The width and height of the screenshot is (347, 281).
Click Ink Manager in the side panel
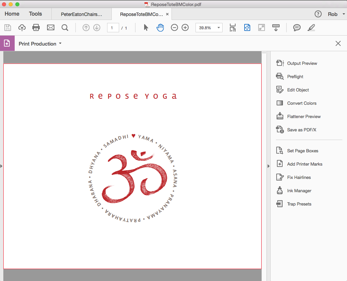pos(299,191)
